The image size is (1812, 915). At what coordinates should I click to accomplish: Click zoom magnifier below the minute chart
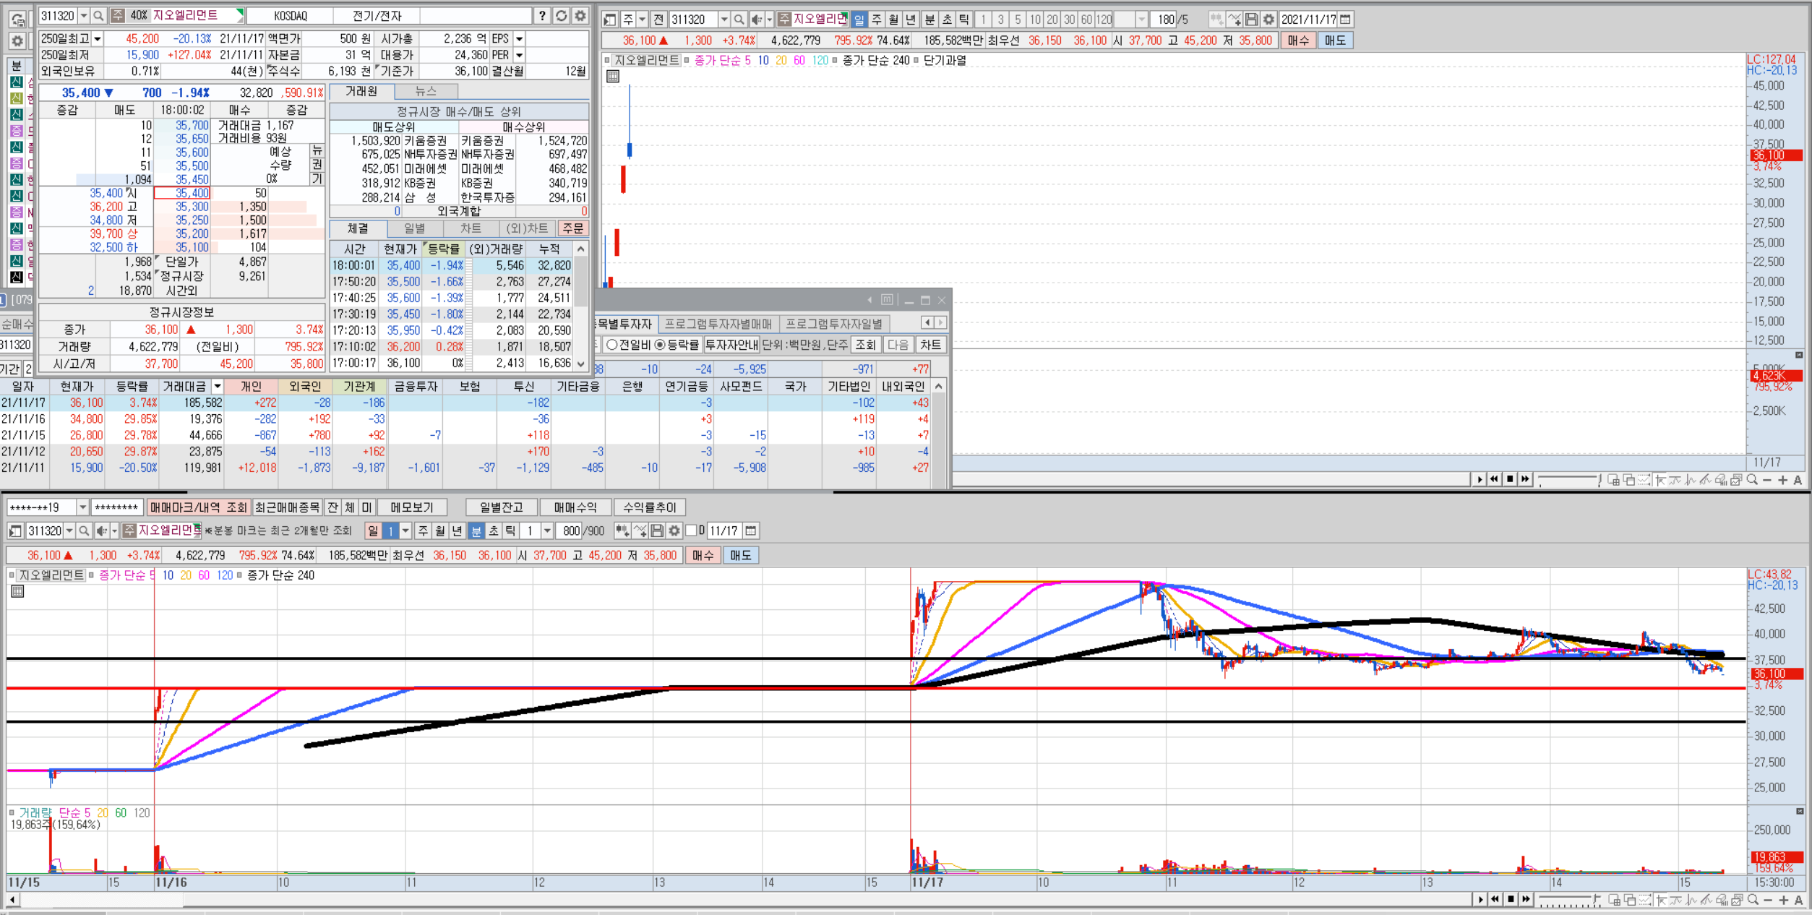(1752, 900)
